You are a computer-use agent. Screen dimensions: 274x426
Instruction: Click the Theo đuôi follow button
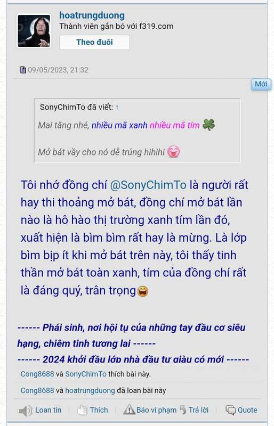94,42
